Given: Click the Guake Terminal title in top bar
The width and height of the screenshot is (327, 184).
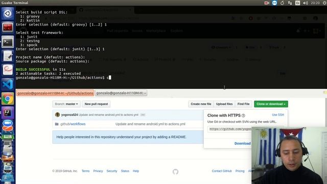Looking at the screenshot, I should pos(15,3).
